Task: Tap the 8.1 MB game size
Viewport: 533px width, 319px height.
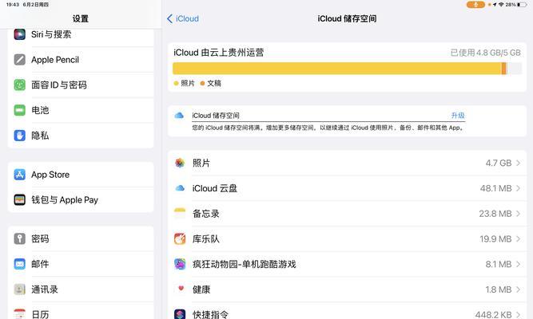Action: (499, 264)
